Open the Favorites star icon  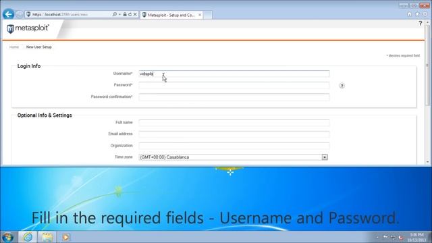[x=417, y=14]
